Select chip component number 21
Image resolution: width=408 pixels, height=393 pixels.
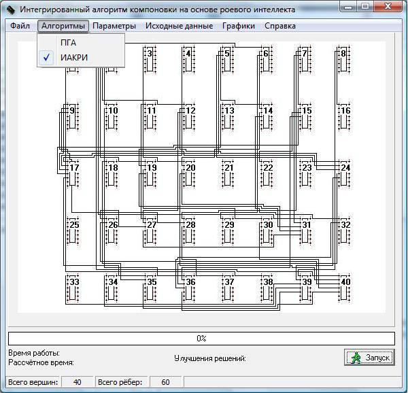(228, 174)
